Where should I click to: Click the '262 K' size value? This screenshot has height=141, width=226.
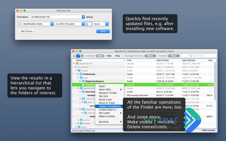[209, 95]
